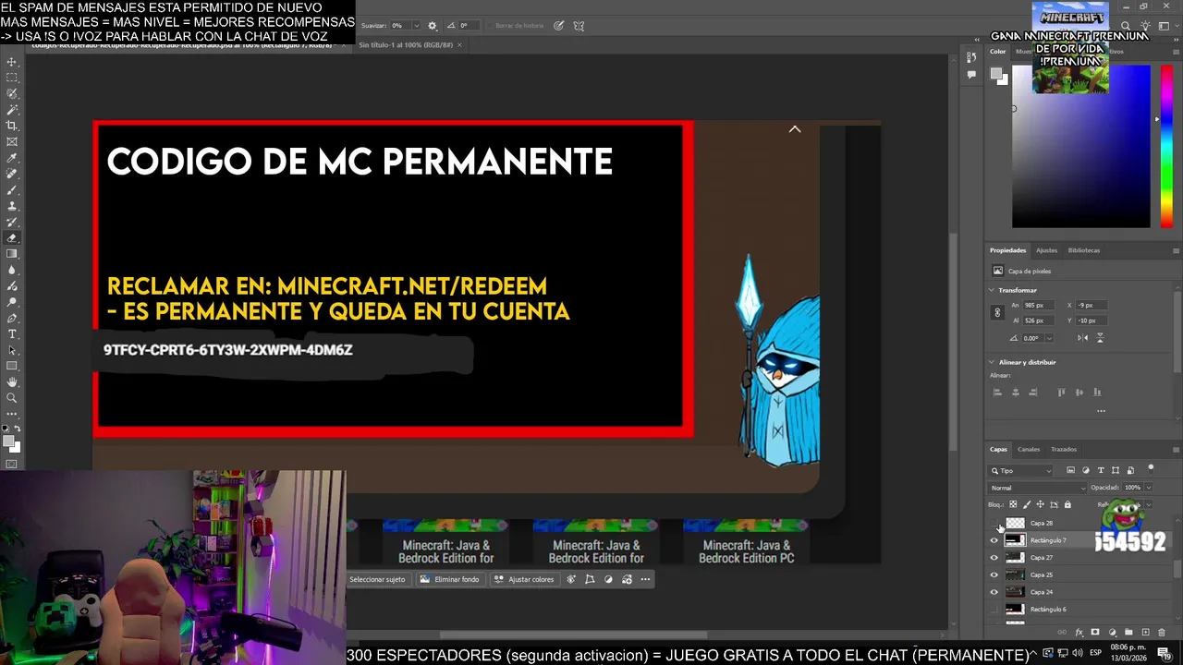Screen dimensions: 1183x665
Task: Select the Gradient tool
Action: coord(12,254)
